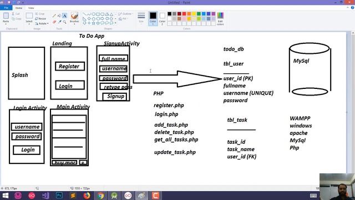
Task: Open Google Chrome from the taskbar
Action: pos(100,196)
